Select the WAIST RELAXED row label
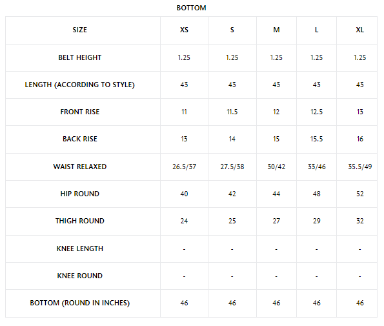Viewport: 384px width, 326px height. point(79,167)
